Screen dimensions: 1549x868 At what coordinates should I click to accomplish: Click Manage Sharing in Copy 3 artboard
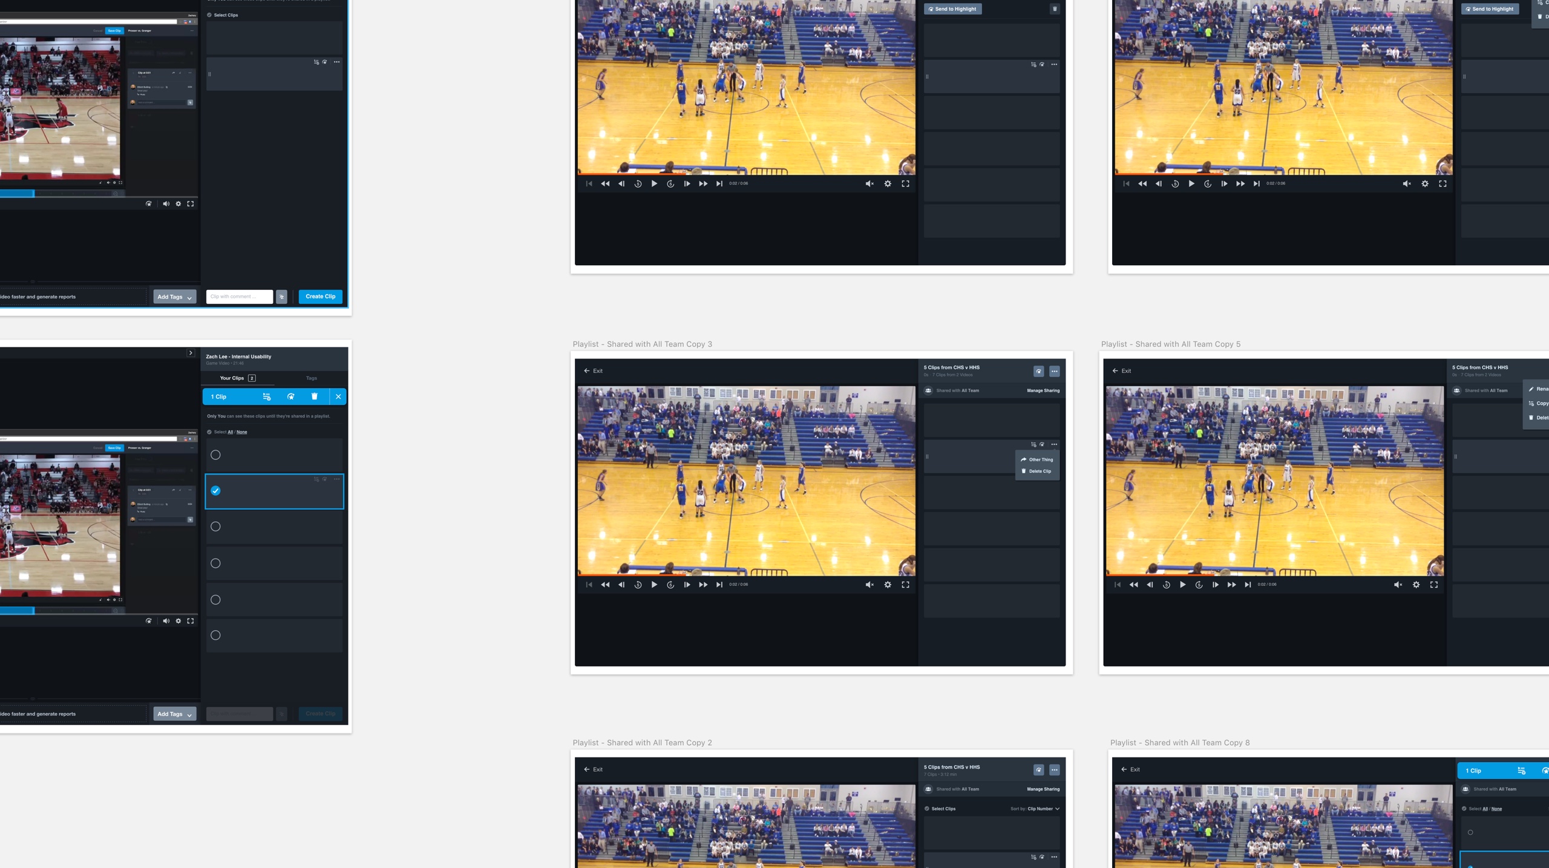(1043, 390)
